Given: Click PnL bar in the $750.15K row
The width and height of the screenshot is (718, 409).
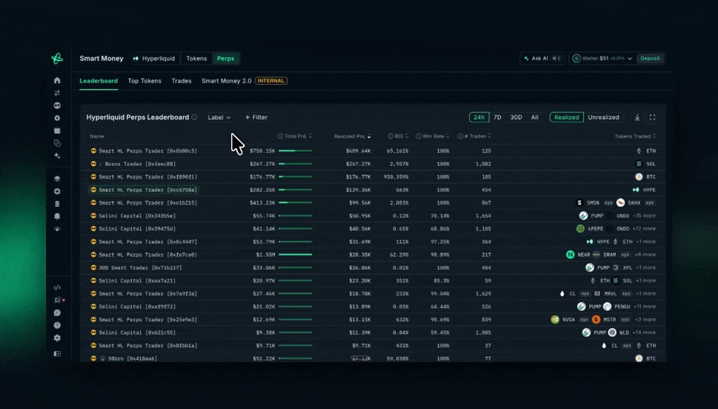Looking at the screenshot, I should point(295,151).
